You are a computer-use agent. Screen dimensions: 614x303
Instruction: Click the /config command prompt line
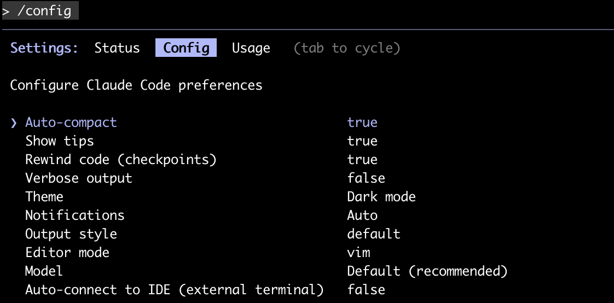(x=39, y=10)
